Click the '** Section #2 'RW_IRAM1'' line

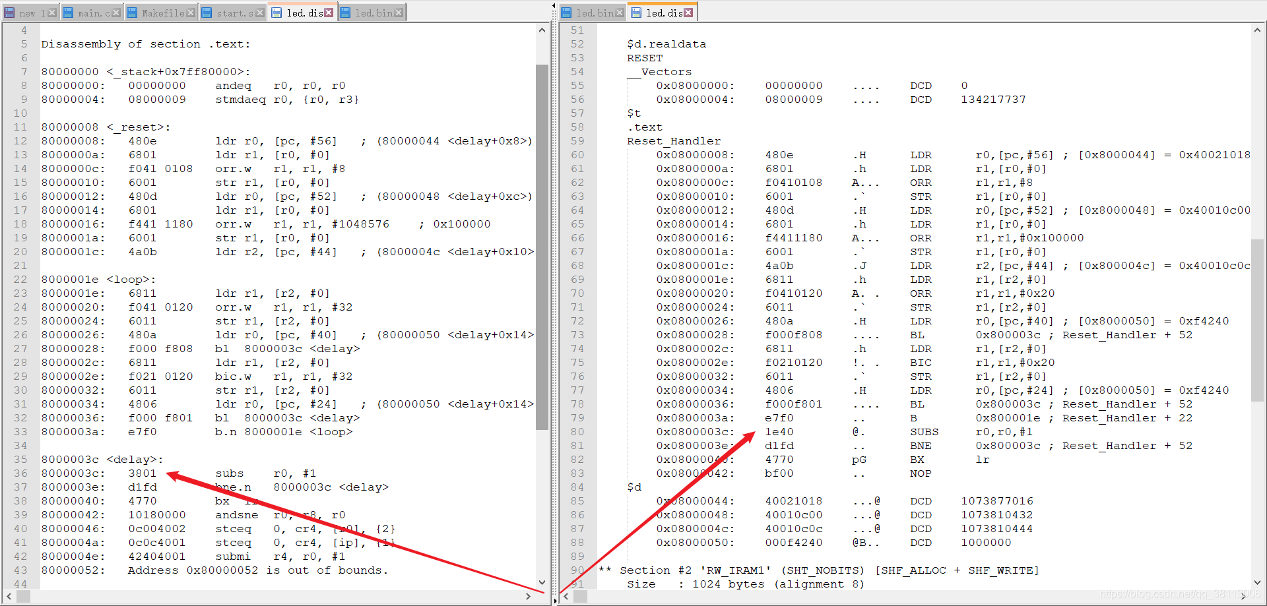coord(819,570)
